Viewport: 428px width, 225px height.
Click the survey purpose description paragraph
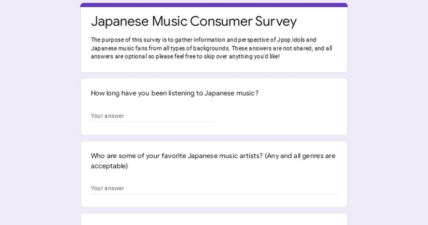[x=211, y=48]
